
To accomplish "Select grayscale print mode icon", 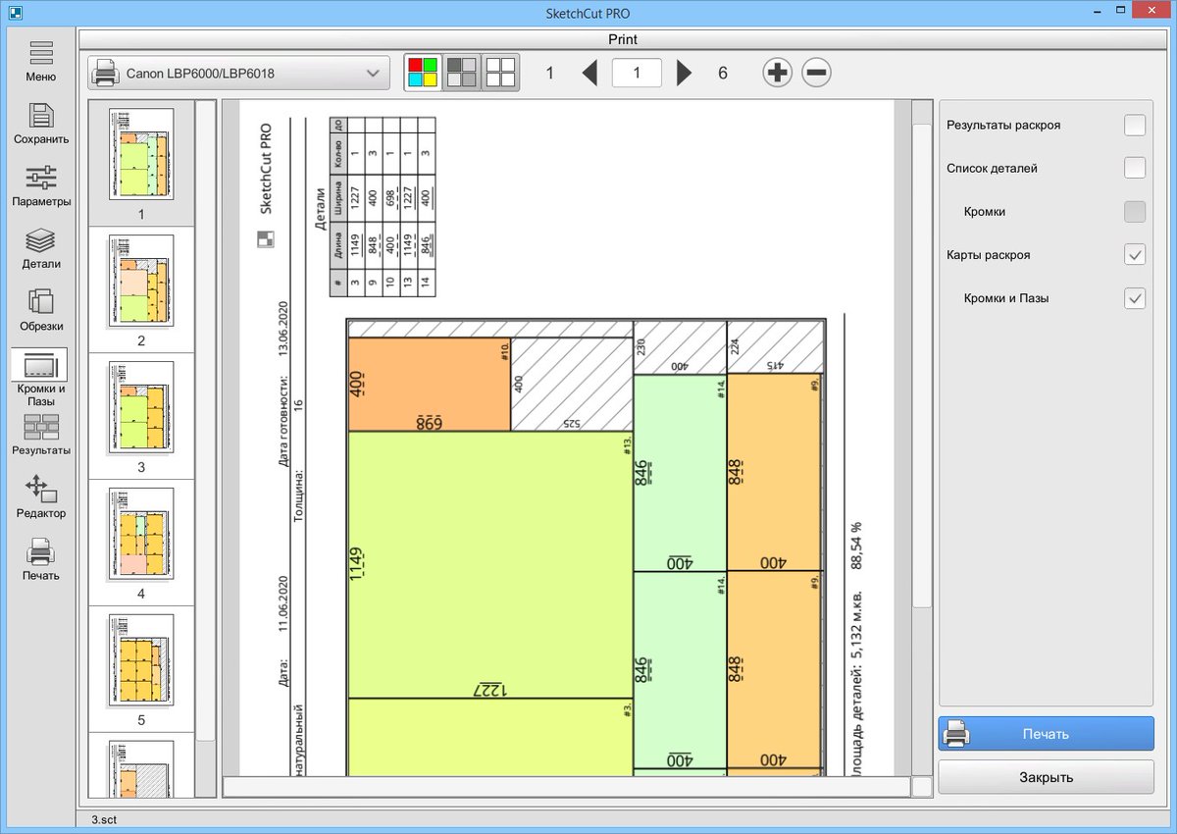I will pyautogui.click(x=461, y=73).
